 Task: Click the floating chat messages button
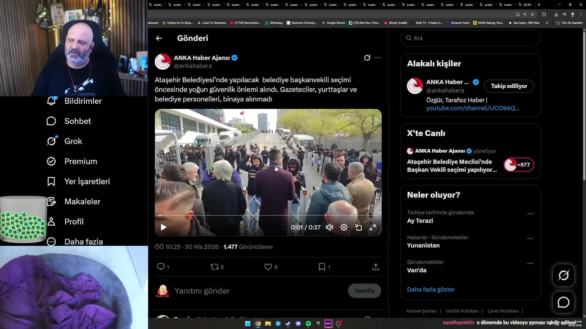[564, 302]
